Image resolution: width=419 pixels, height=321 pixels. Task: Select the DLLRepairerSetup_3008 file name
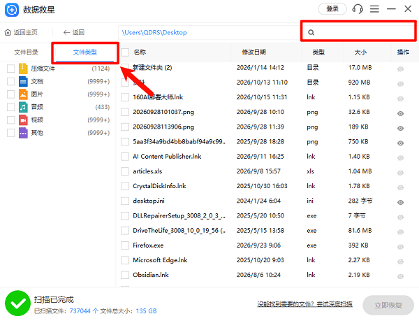click(x=179, y=216)
